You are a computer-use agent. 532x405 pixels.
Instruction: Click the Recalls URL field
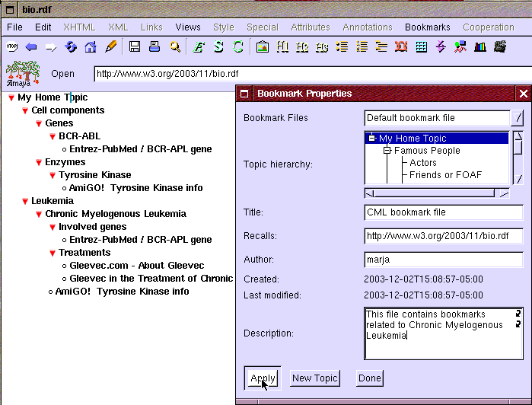[x=444, y=236]
